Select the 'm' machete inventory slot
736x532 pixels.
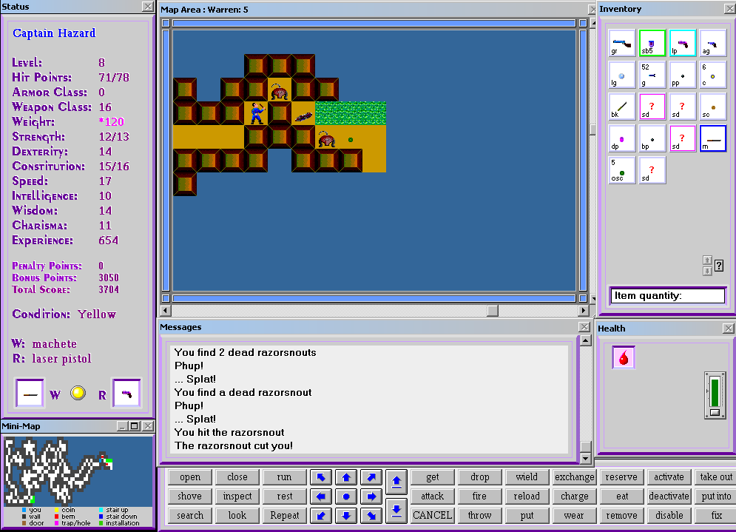712,138
